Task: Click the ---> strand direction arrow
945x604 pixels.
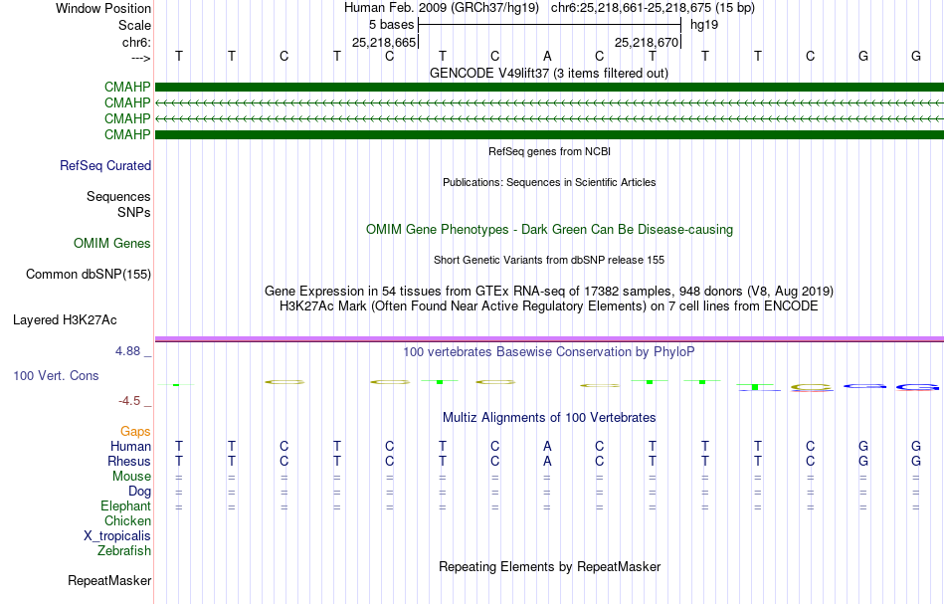Action: pos(140,58)
